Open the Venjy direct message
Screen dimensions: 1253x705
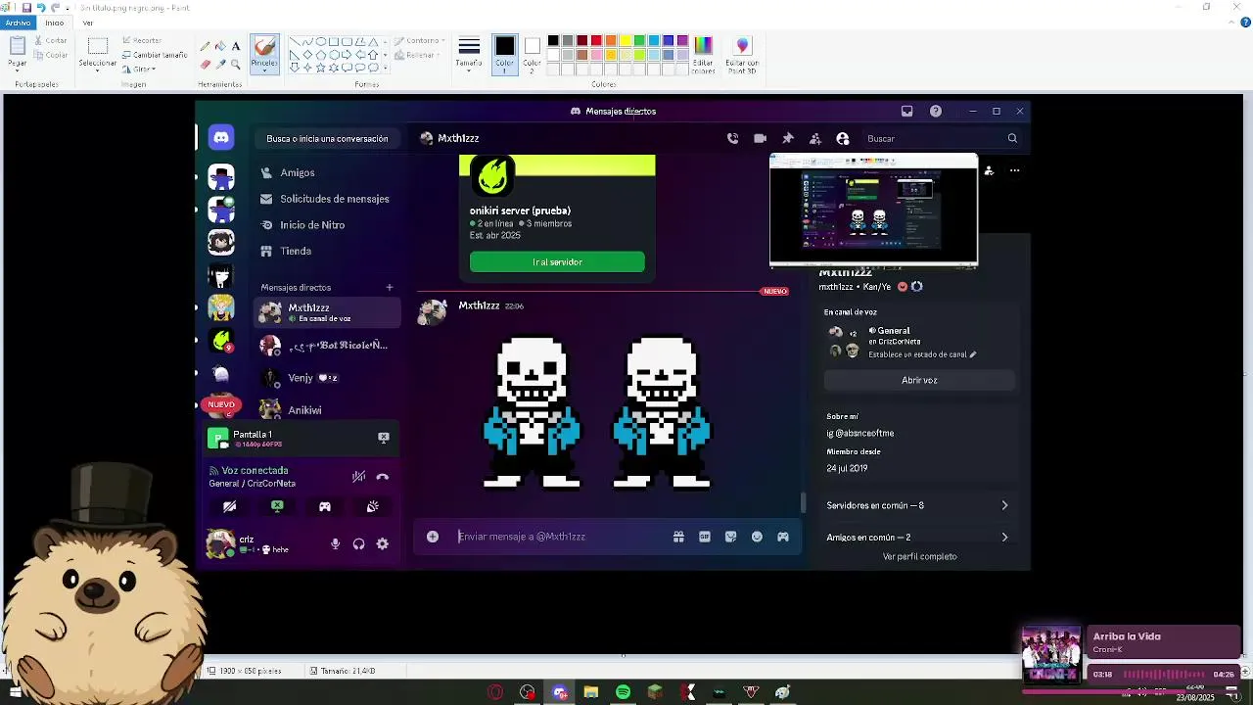pos(328,378)
